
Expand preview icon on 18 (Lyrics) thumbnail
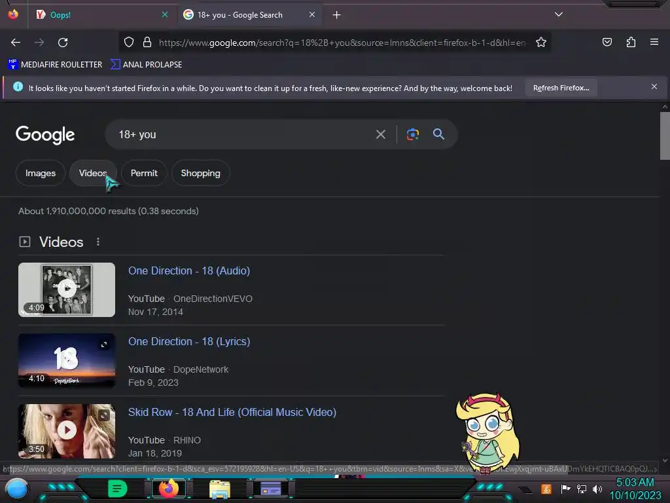click(104, 345)
